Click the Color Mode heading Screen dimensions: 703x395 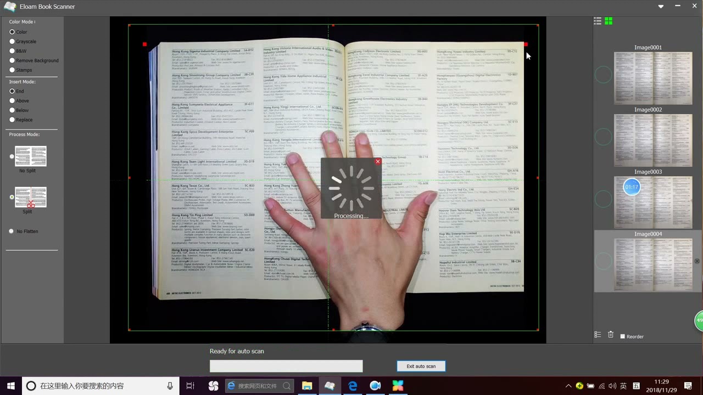tap(22, 22)
